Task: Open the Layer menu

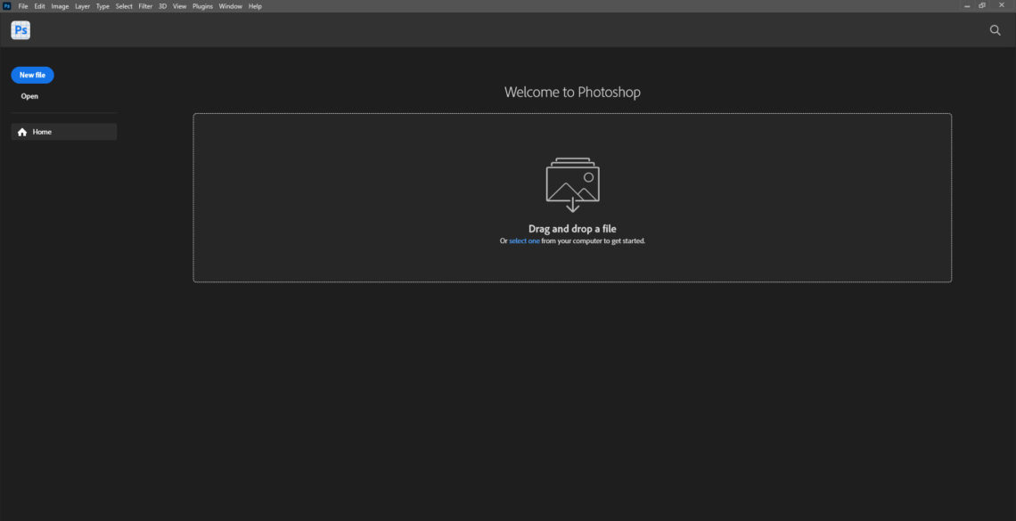Action: pos(81,5)
